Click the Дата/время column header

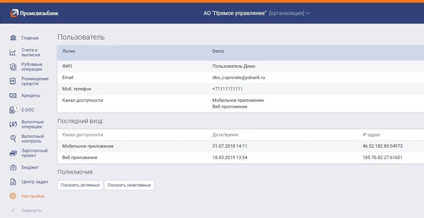[225, 135]
